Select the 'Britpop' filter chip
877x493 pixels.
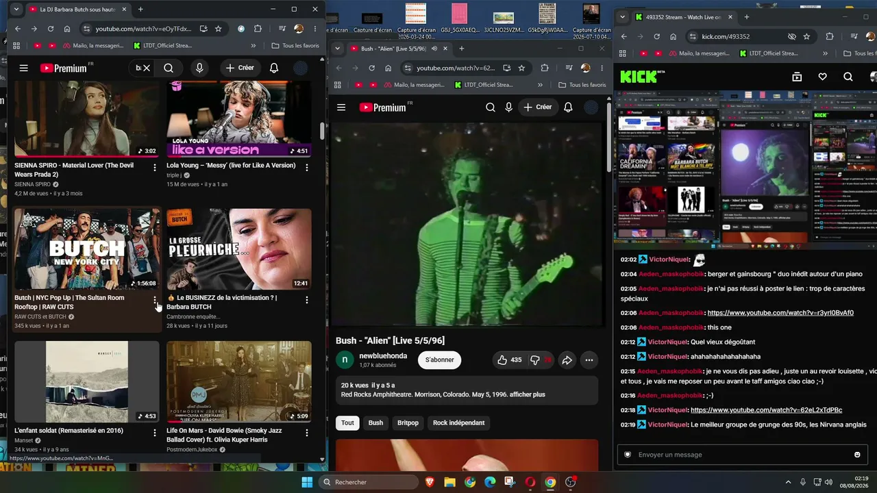pyautogui.click(x=408, y=423)
